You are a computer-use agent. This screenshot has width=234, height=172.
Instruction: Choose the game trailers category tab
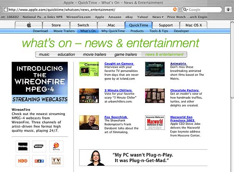coord(126,55)
